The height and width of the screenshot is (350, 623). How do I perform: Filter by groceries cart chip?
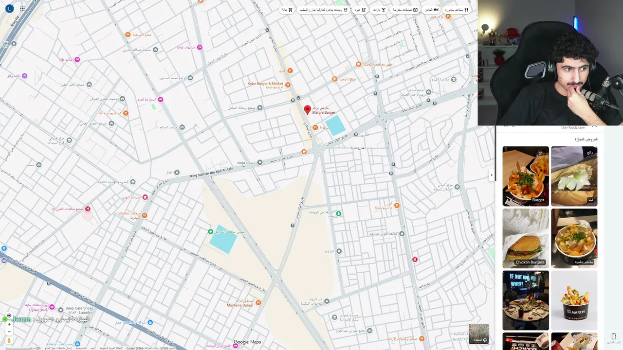tap(287, 10)
